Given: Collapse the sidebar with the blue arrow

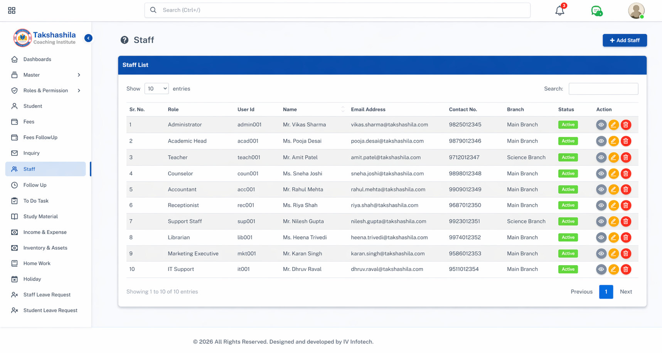Looking at the screenshot, I should (x=88, y=38).
